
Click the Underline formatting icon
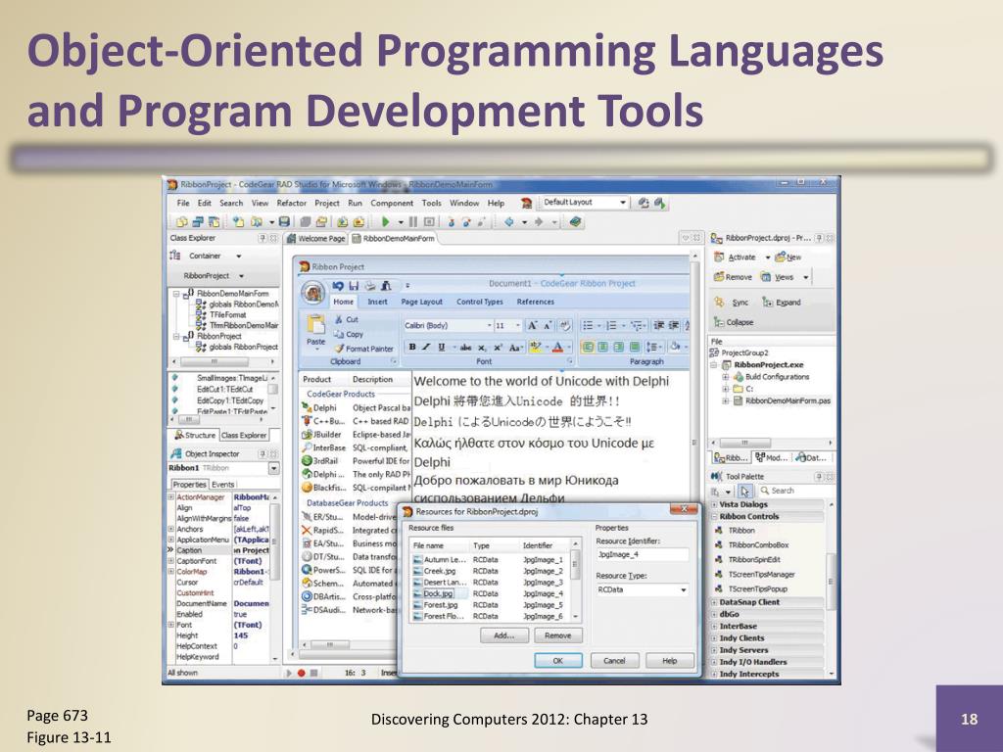(442, 347)
